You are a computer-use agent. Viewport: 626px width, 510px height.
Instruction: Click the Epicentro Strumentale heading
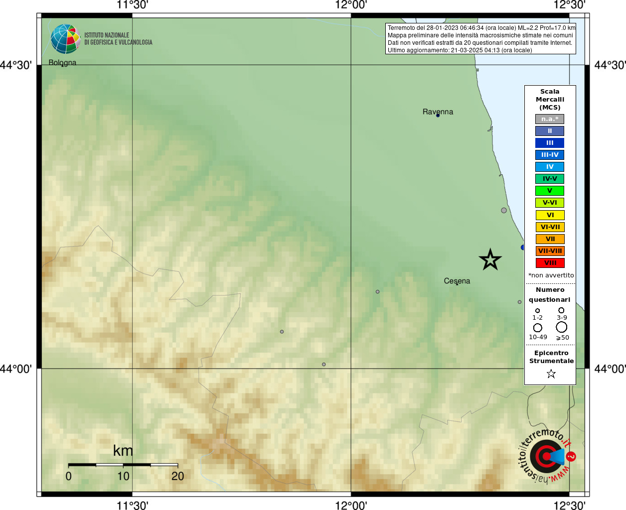point(551,357)
